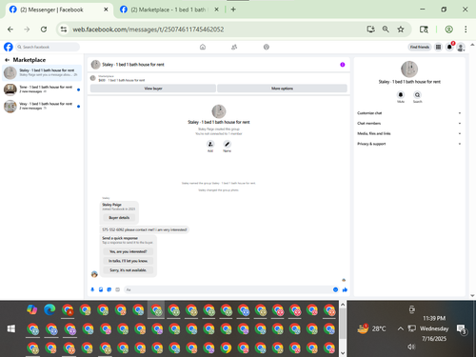Show hidden system tray icons chevron
This screenshot has height=357, width=476.
[x=401, y=328]
